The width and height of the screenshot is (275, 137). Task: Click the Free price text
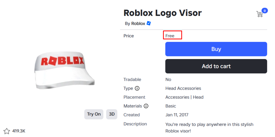coord(170,36)
